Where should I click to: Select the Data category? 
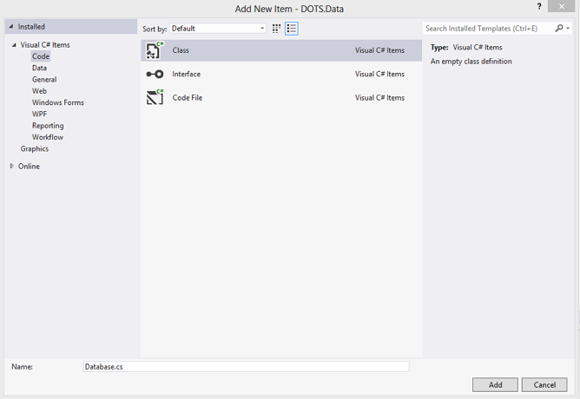point(39,68)
